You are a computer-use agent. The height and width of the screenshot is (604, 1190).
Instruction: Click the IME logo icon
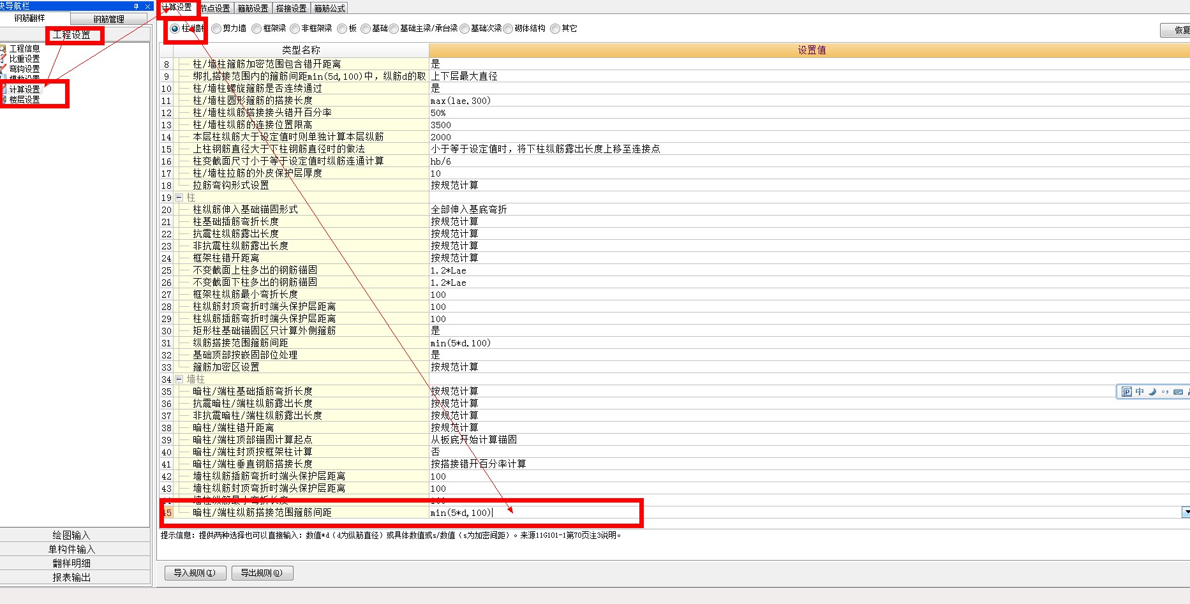coord(1127,392)
